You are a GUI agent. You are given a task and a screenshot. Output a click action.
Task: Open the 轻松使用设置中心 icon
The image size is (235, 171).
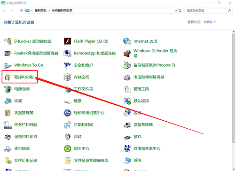pyautogui.click(x=68, y=113)
